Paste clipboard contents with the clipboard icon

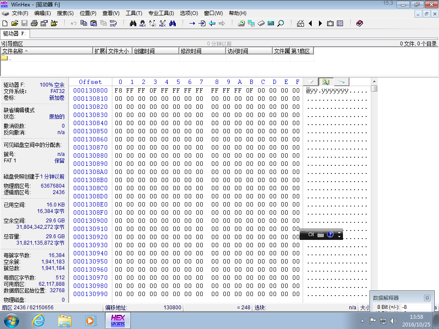pos(93,24)
